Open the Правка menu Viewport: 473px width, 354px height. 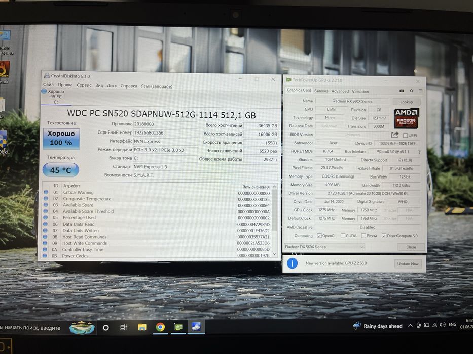[65, 85]
